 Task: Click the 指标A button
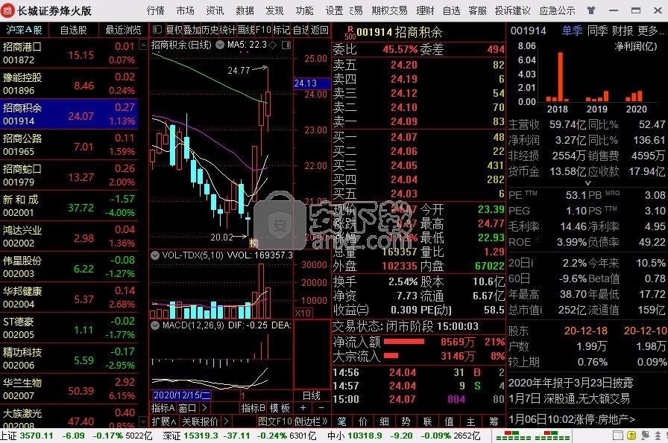(163, 408)
